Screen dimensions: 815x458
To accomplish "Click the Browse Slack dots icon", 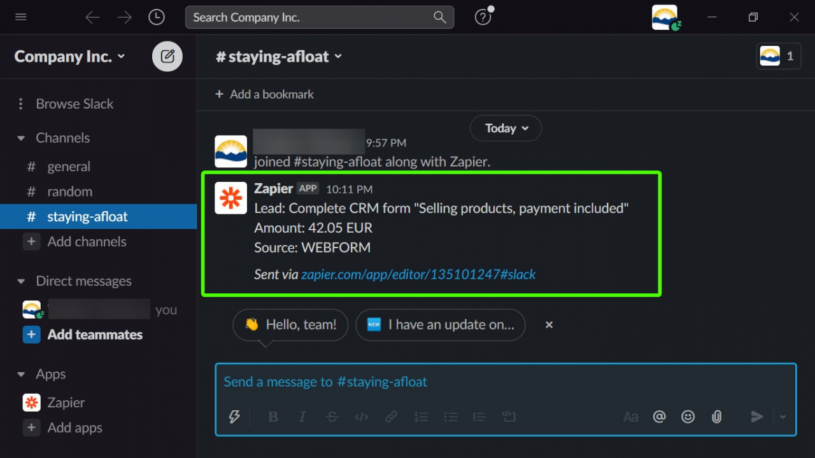I will coord(21,104).
